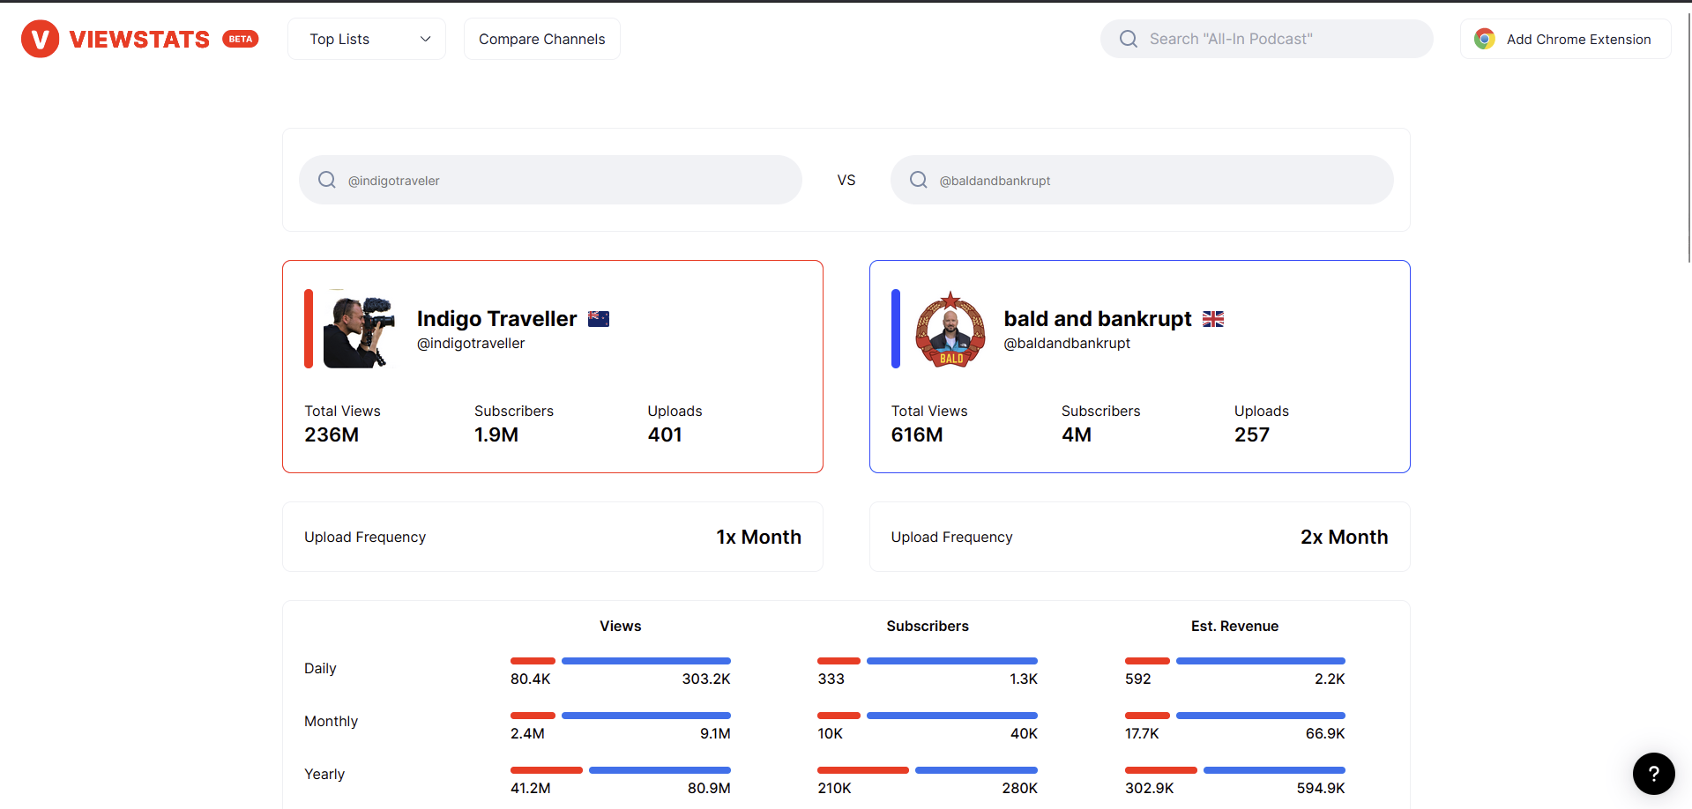
Task: Click search icon beside @baldandbankrupt
Action: click(919, 180)
